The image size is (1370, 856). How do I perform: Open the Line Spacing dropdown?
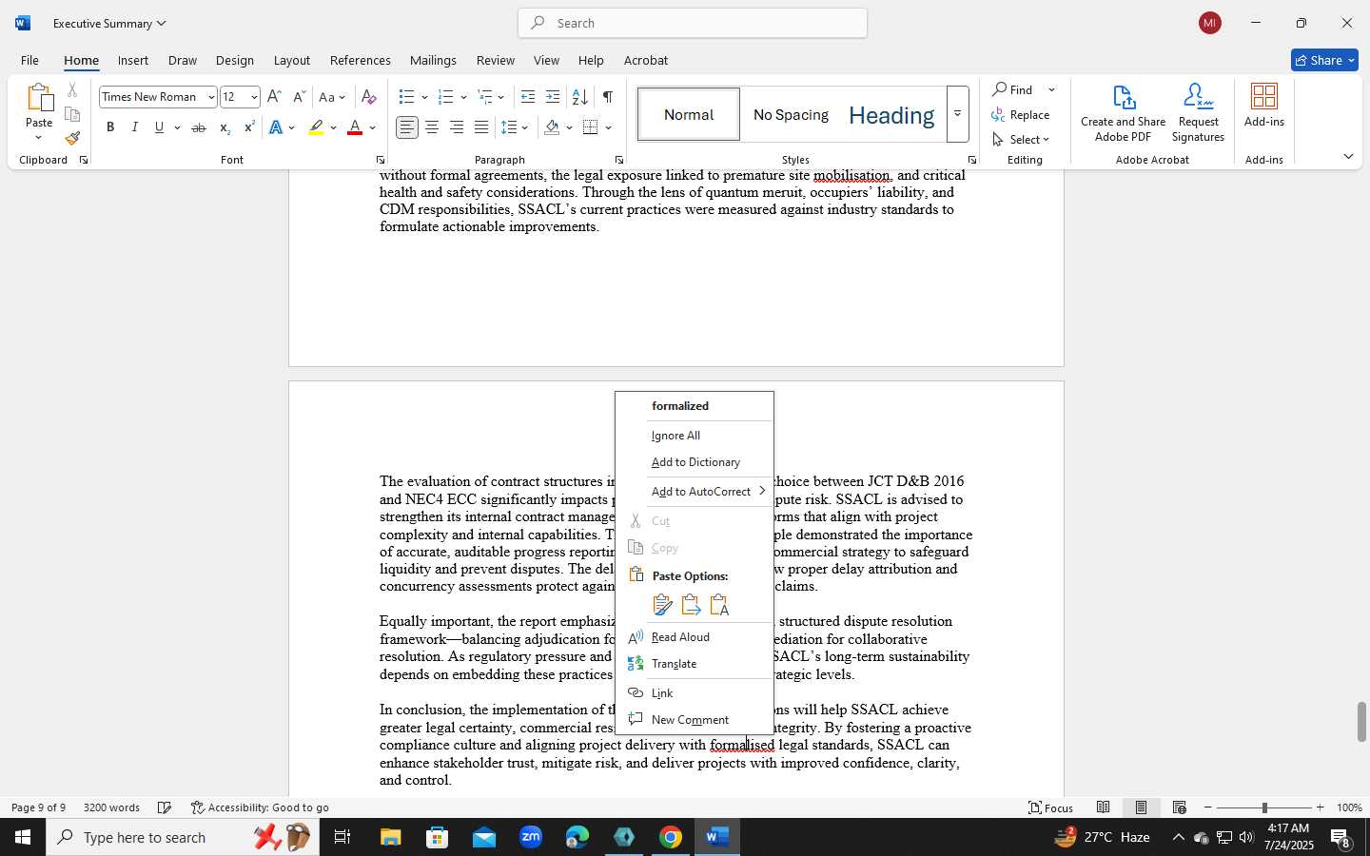[515, 127]
